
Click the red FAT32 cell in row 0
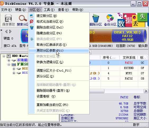(129, 63)
